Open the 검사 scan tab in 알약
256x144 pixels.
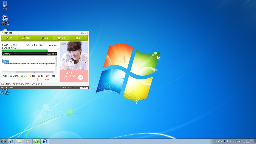pyautogui.click(x=9, y=38)
